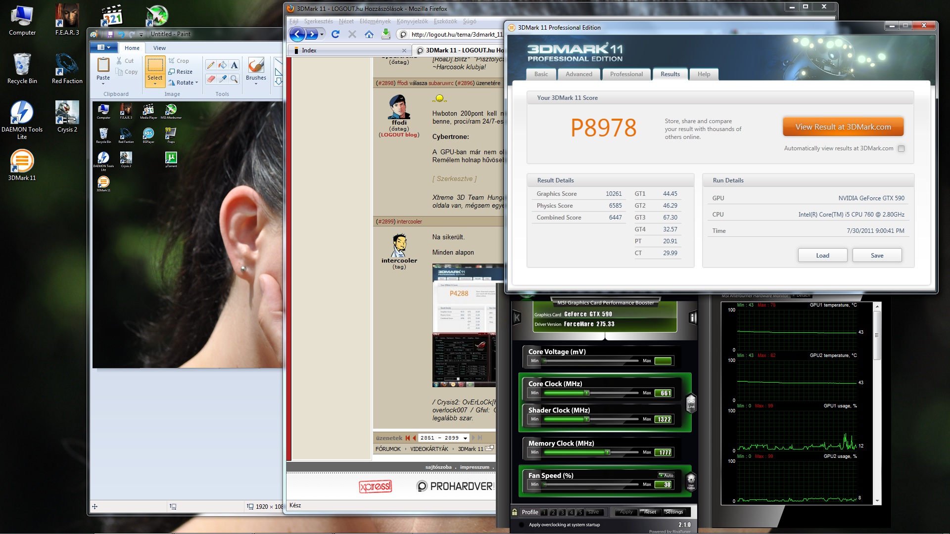Toggle Apply overclocking at system startup
Image resolution: width=950 pixels, height=534 pixels.
pyautogui.click(x=521, y=525)
